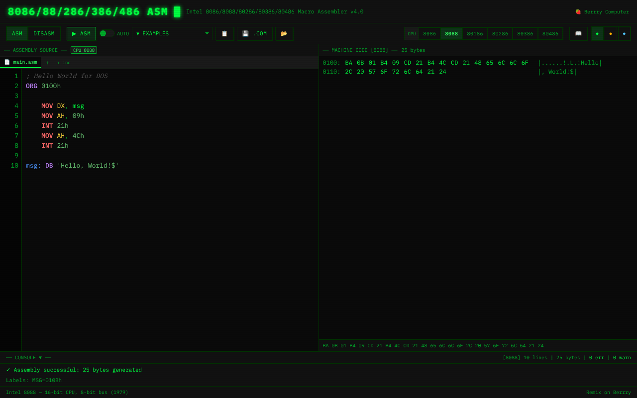Click line number 10 in gutter
Screen dimensions: 637x398
pos(14,166)
